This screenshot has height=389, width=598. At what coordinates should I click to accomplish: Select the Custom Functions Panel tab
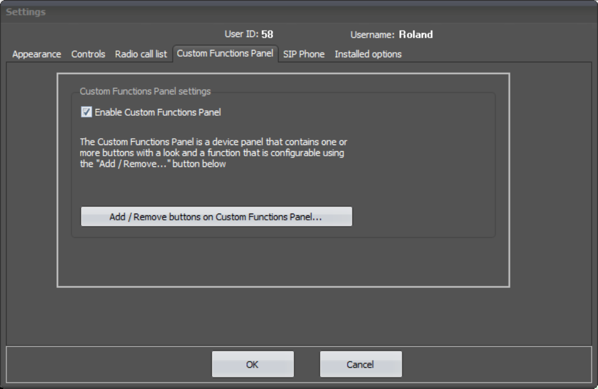coord(225,53)
